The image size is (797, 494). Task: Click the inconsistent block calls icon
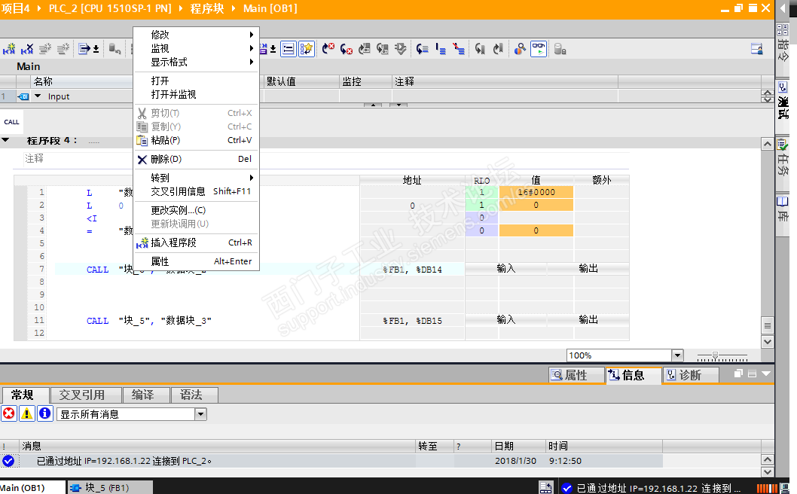(x=382, y=49)
